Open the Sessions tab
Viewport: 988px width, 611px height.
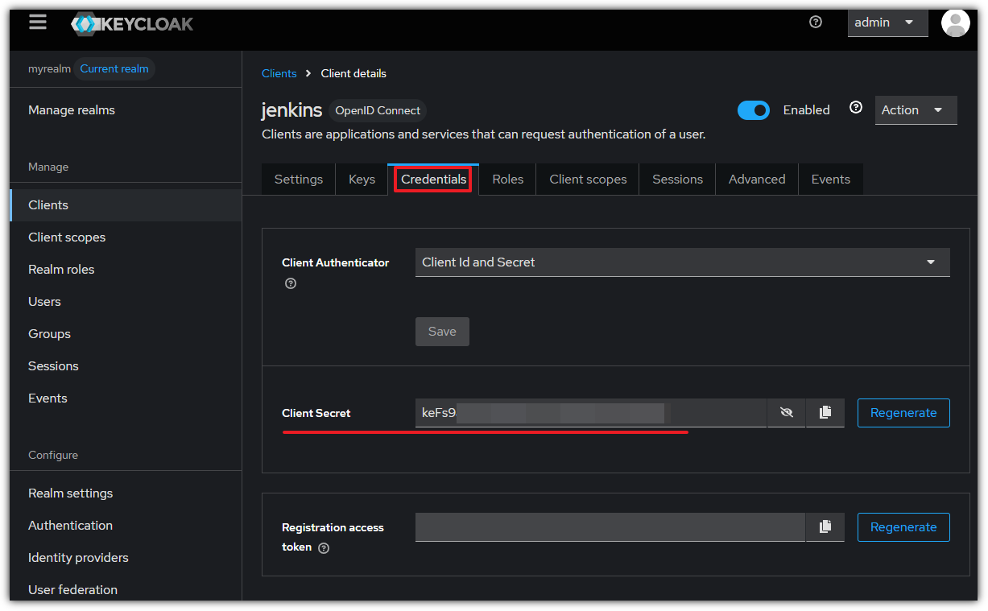tap(677, 180)
